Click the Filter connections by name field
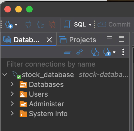134x131 pixels. [x=65, y=64]
